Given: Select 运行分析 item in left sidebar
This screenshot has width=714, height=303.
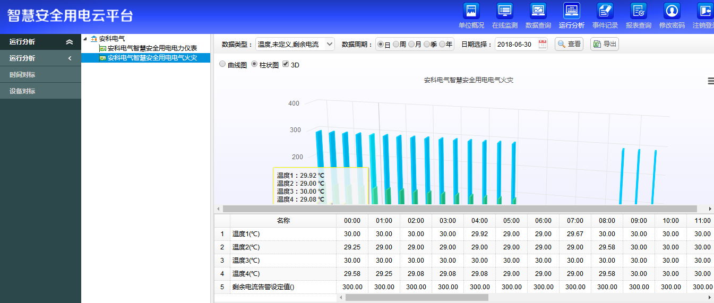Looking at the screenshot, I should pyautogui.click(x=40, y=58).
